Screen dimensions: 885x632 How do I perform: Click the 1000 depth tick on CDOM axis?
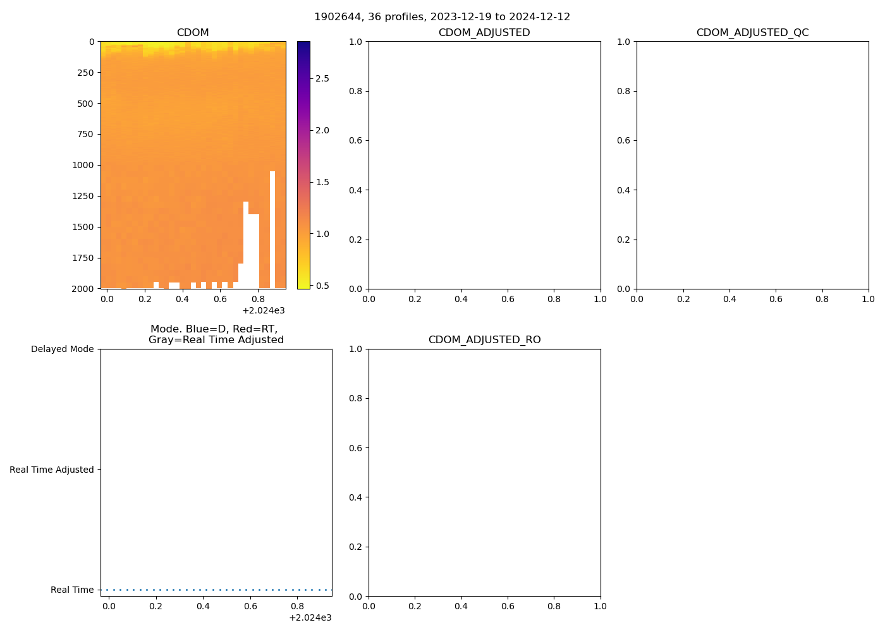[x=83, y=165]
